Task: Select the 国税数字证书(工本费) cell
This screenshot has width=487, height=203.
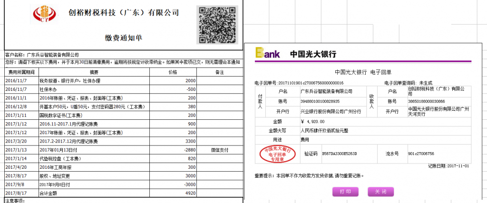Action: click(x=94, y=116)
